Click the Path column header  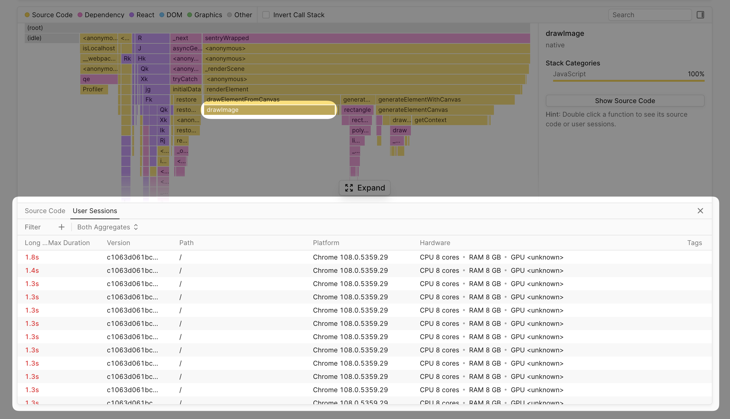[186, 243]
